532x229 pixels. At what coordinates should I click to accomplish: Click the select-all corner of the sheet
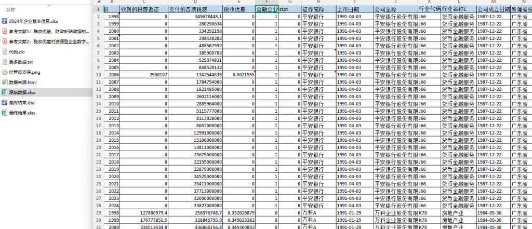tap(98, 3)
